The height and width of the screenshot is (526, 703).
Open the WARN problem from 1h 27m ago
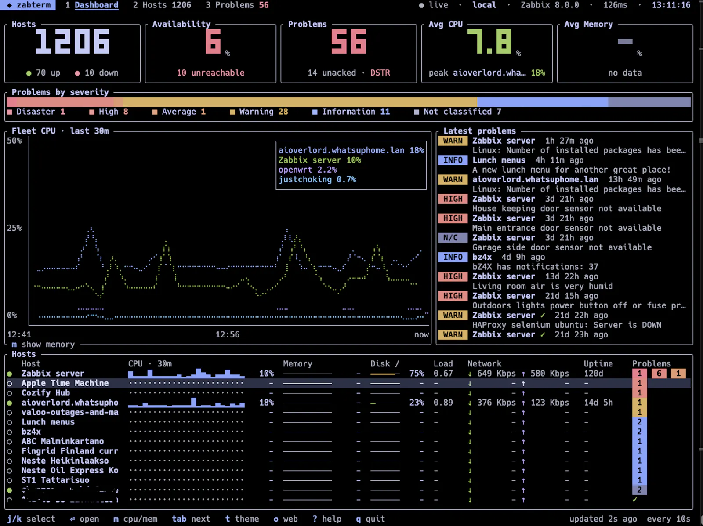coord(562,145)
